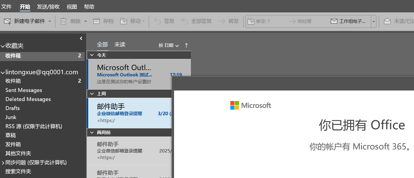Screen dimensions: 414x178
Task: Expand the 同步问题 folder
Action: coord(3,163)
